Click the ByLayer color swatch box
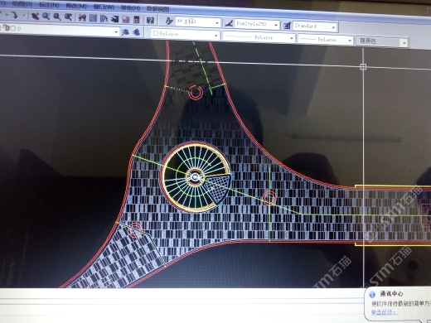 [156, 33]
